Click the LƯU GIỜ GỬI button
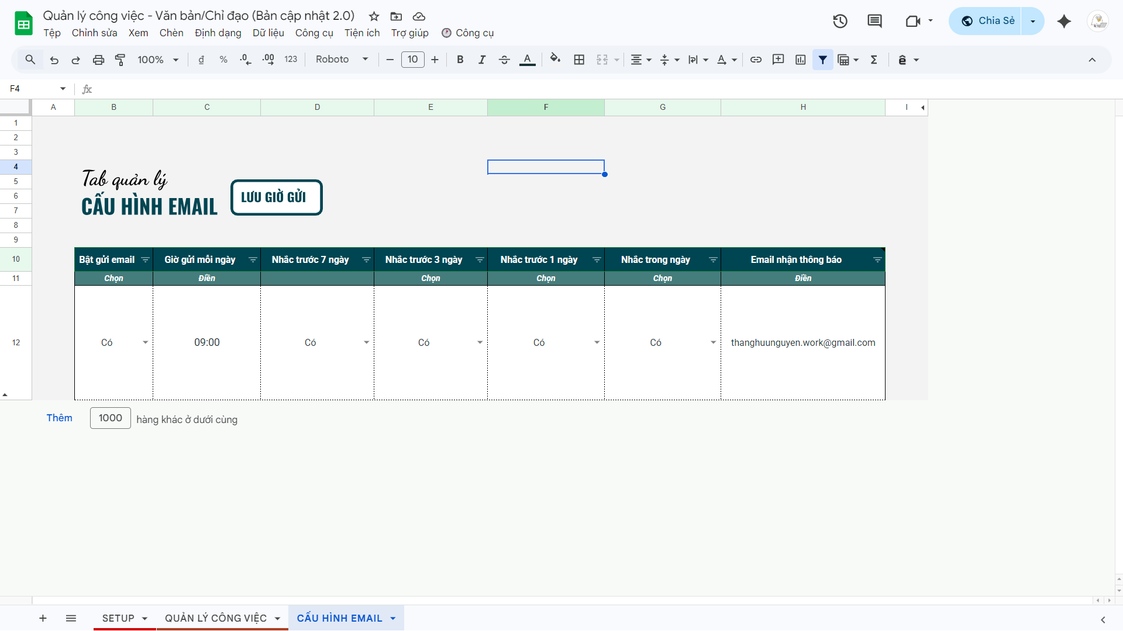1123x631 pixels. click(276, 197)
